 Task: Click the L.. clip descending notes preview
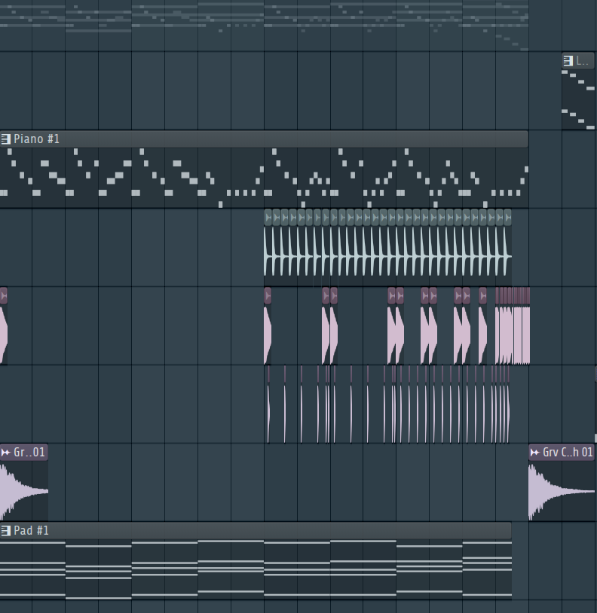pyautogui.click(x=578, y=99)
